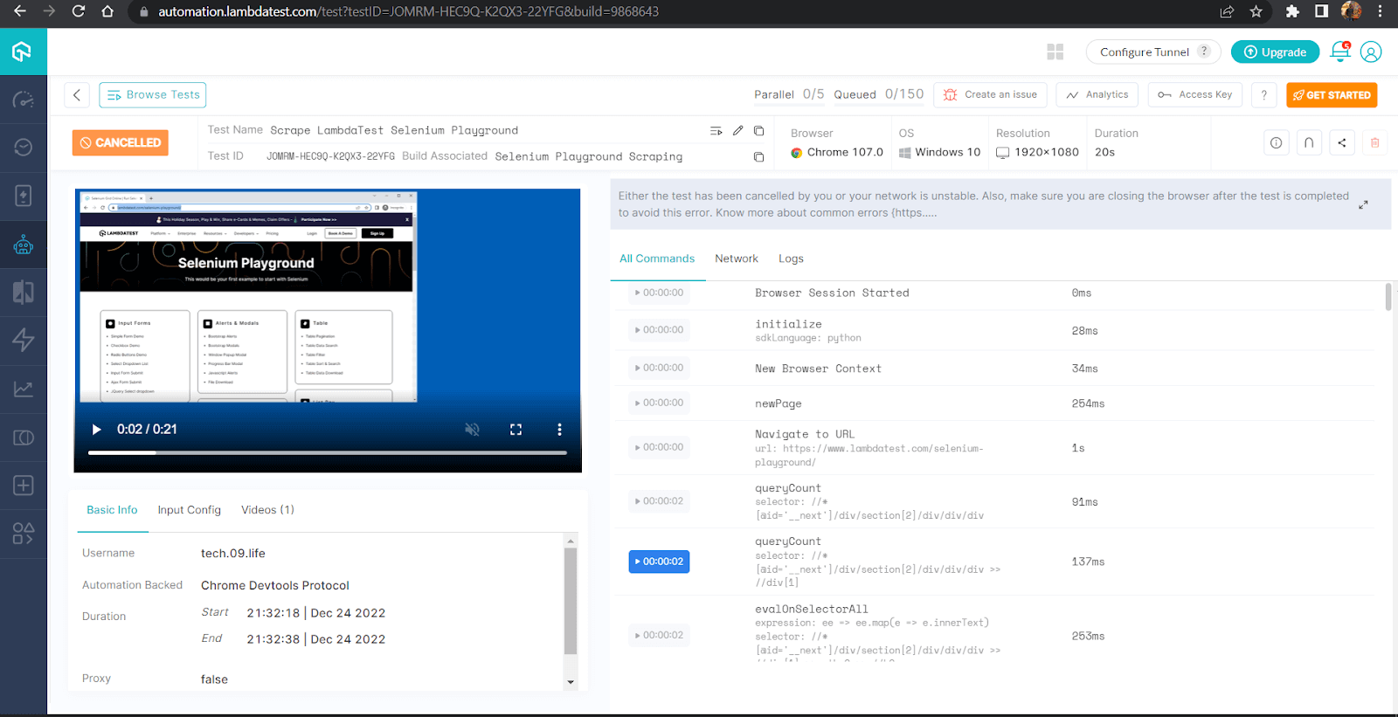Click the test info circle icon
1398x717 pixels.
1277,142
